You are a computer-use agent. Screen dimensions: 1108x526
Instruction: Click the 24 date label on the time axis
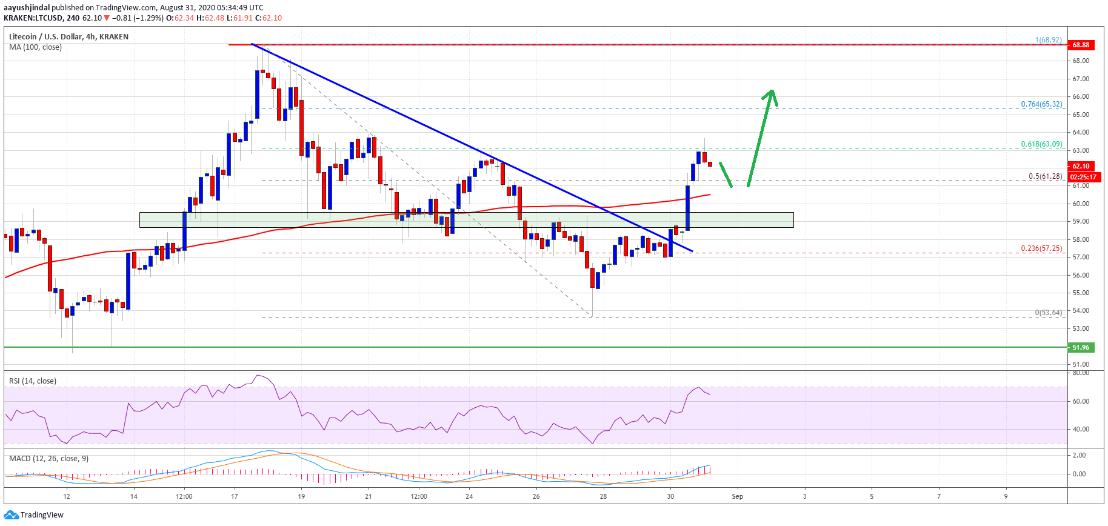click(469, 496)
